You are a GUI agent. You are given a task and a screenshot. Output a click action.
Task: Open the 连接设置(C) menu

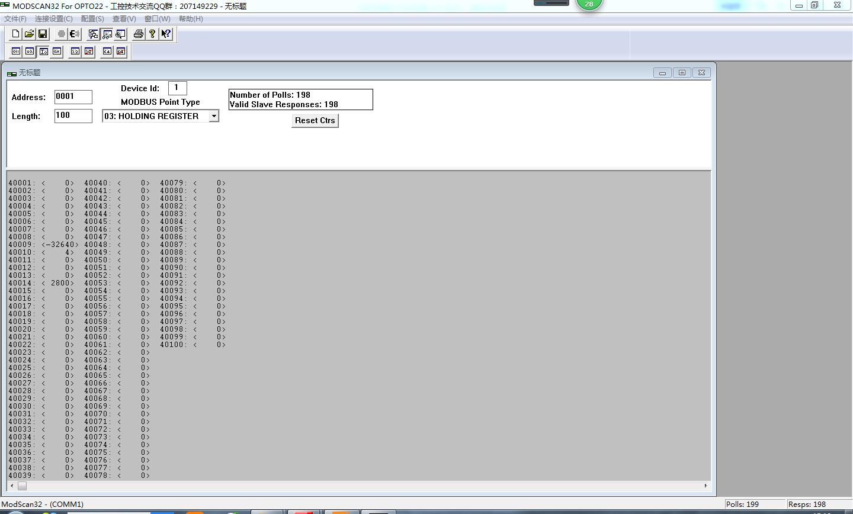click(53, 19)
